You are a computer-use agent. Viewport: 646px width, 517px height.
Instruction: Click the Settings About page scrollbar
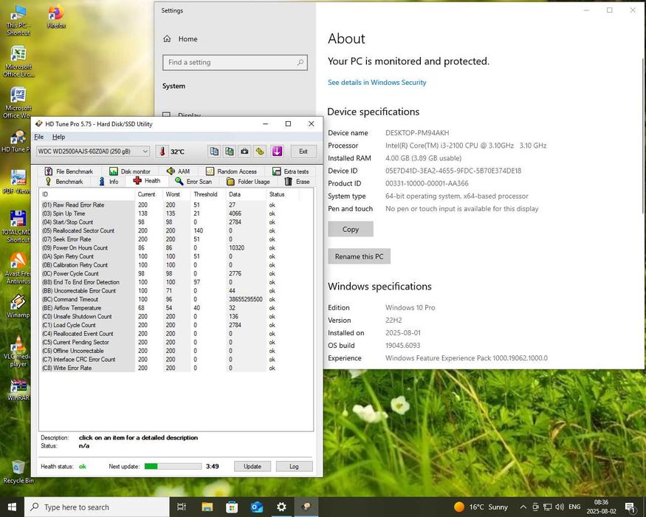tap(643, 136)
